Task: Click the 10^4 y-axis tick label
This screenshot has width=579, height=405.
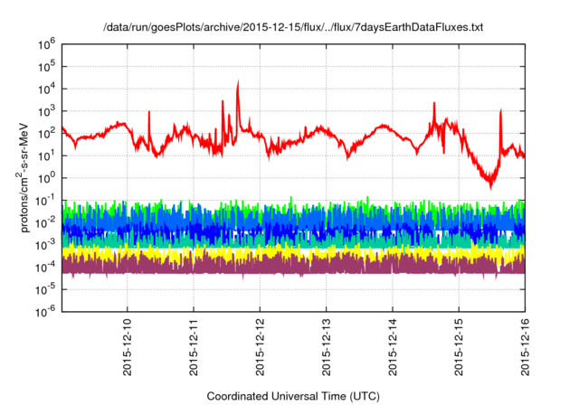Action: [x=46, y=89]
